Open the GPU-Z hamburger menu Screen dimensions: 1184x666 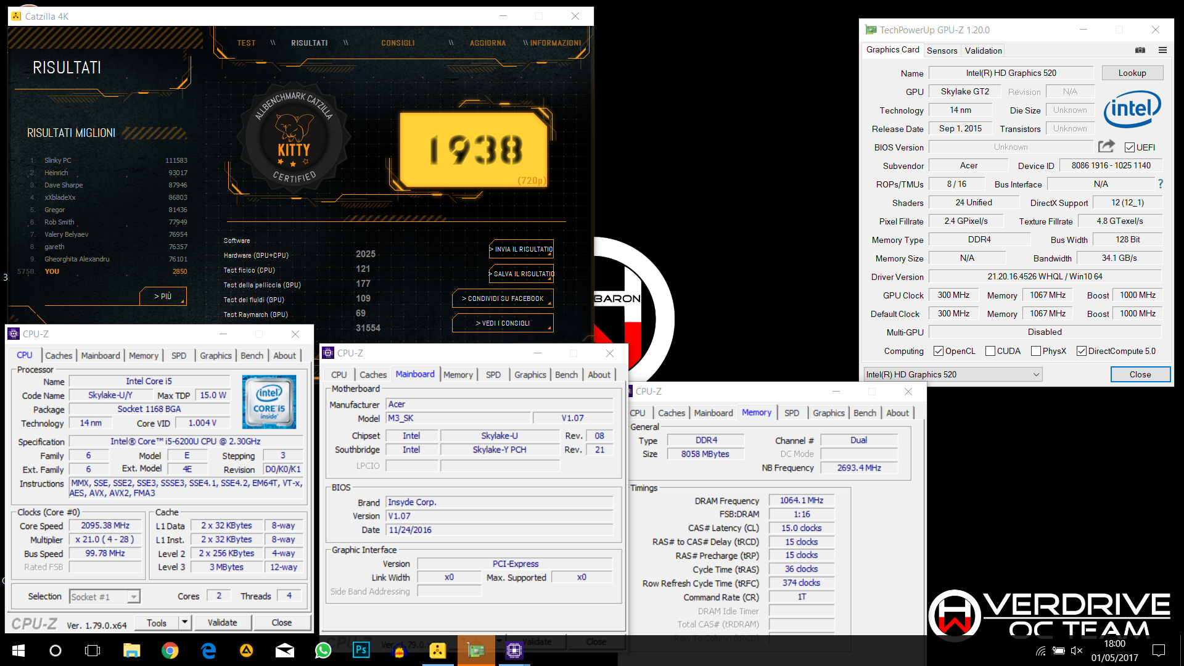click(x=1162, y=50)
